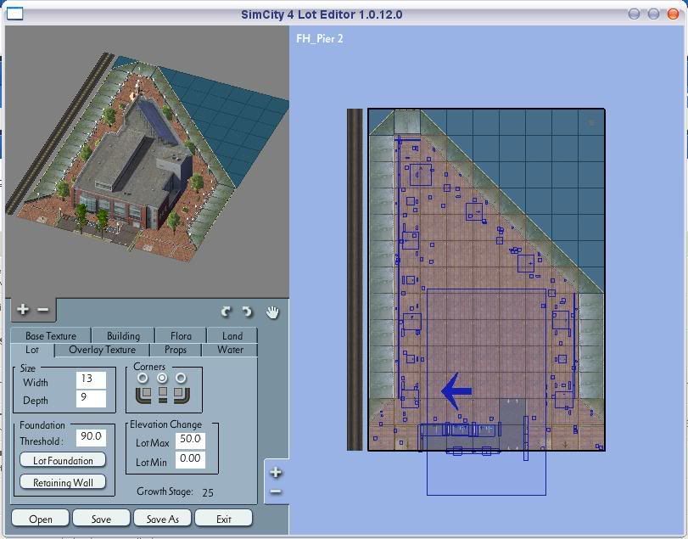Click the Growth Stage value 25
The width and height of the screenshot is (688, 539).
[208, 492]
